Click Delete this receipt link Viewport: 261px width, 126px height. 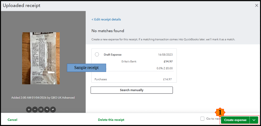click(x=111, y=120)
